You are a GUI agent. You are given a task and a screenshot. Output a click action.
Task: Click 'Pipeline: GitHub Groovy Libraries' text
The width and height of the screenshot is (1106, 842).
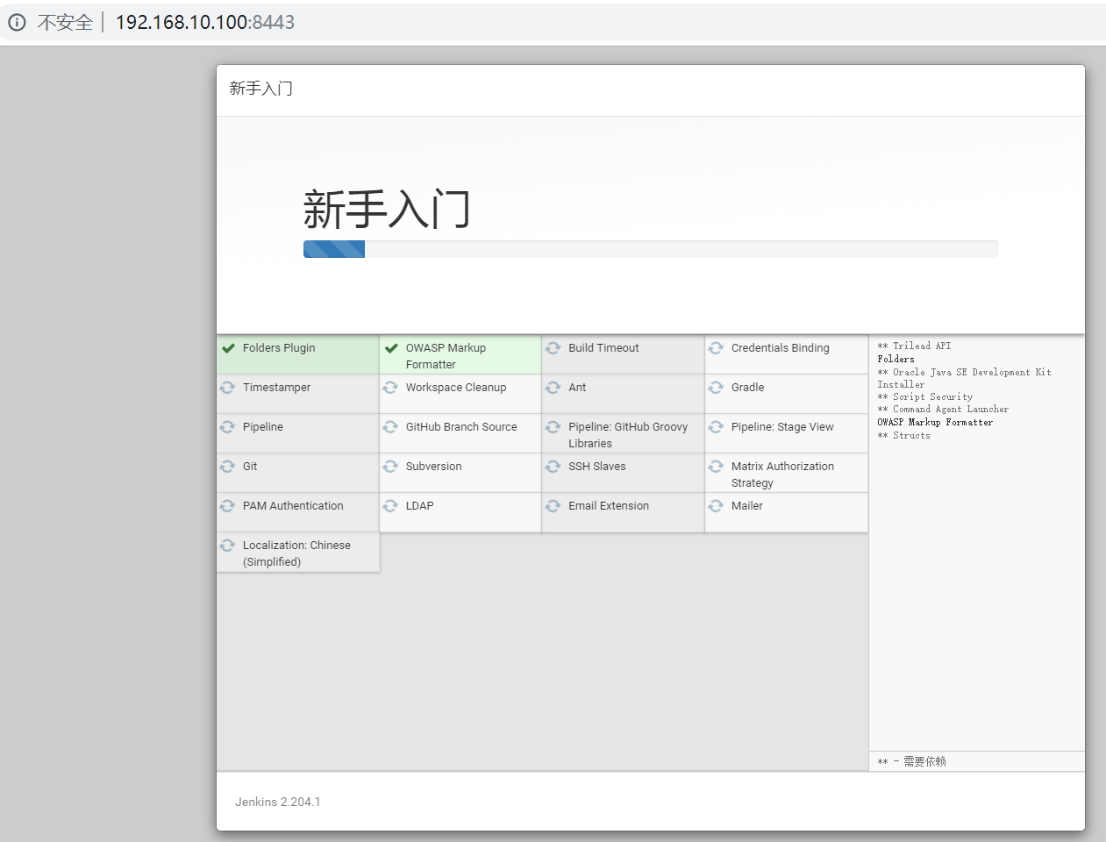tap(628, 435)
